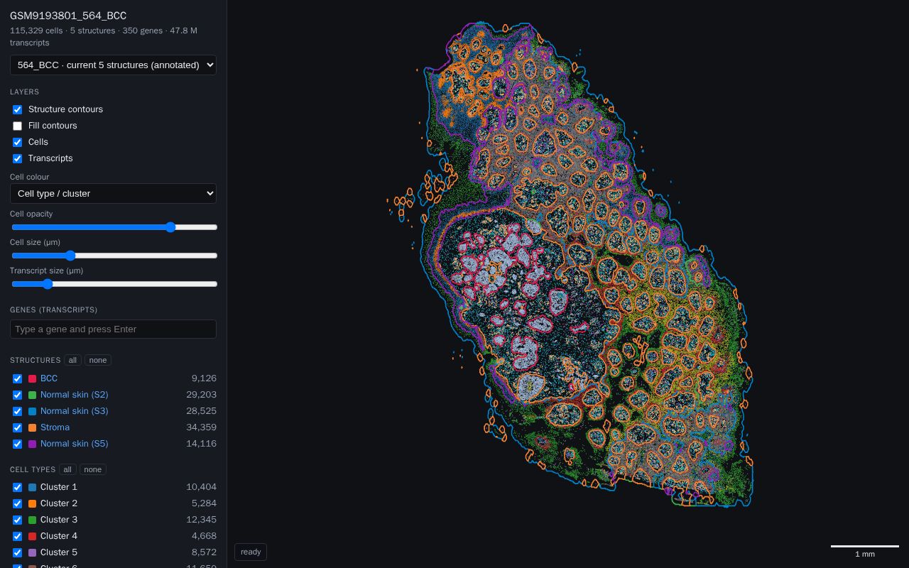Screen dimensions: 909x568
Task: Select all structures with the 'all' button
Action: pyautogui.click(x=72, y=360)
